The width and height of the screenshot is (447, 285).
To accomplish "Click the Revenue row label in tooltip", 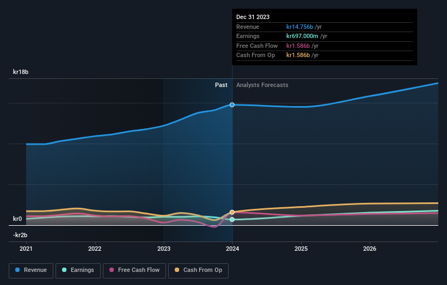I will click(x=248, y=27).
